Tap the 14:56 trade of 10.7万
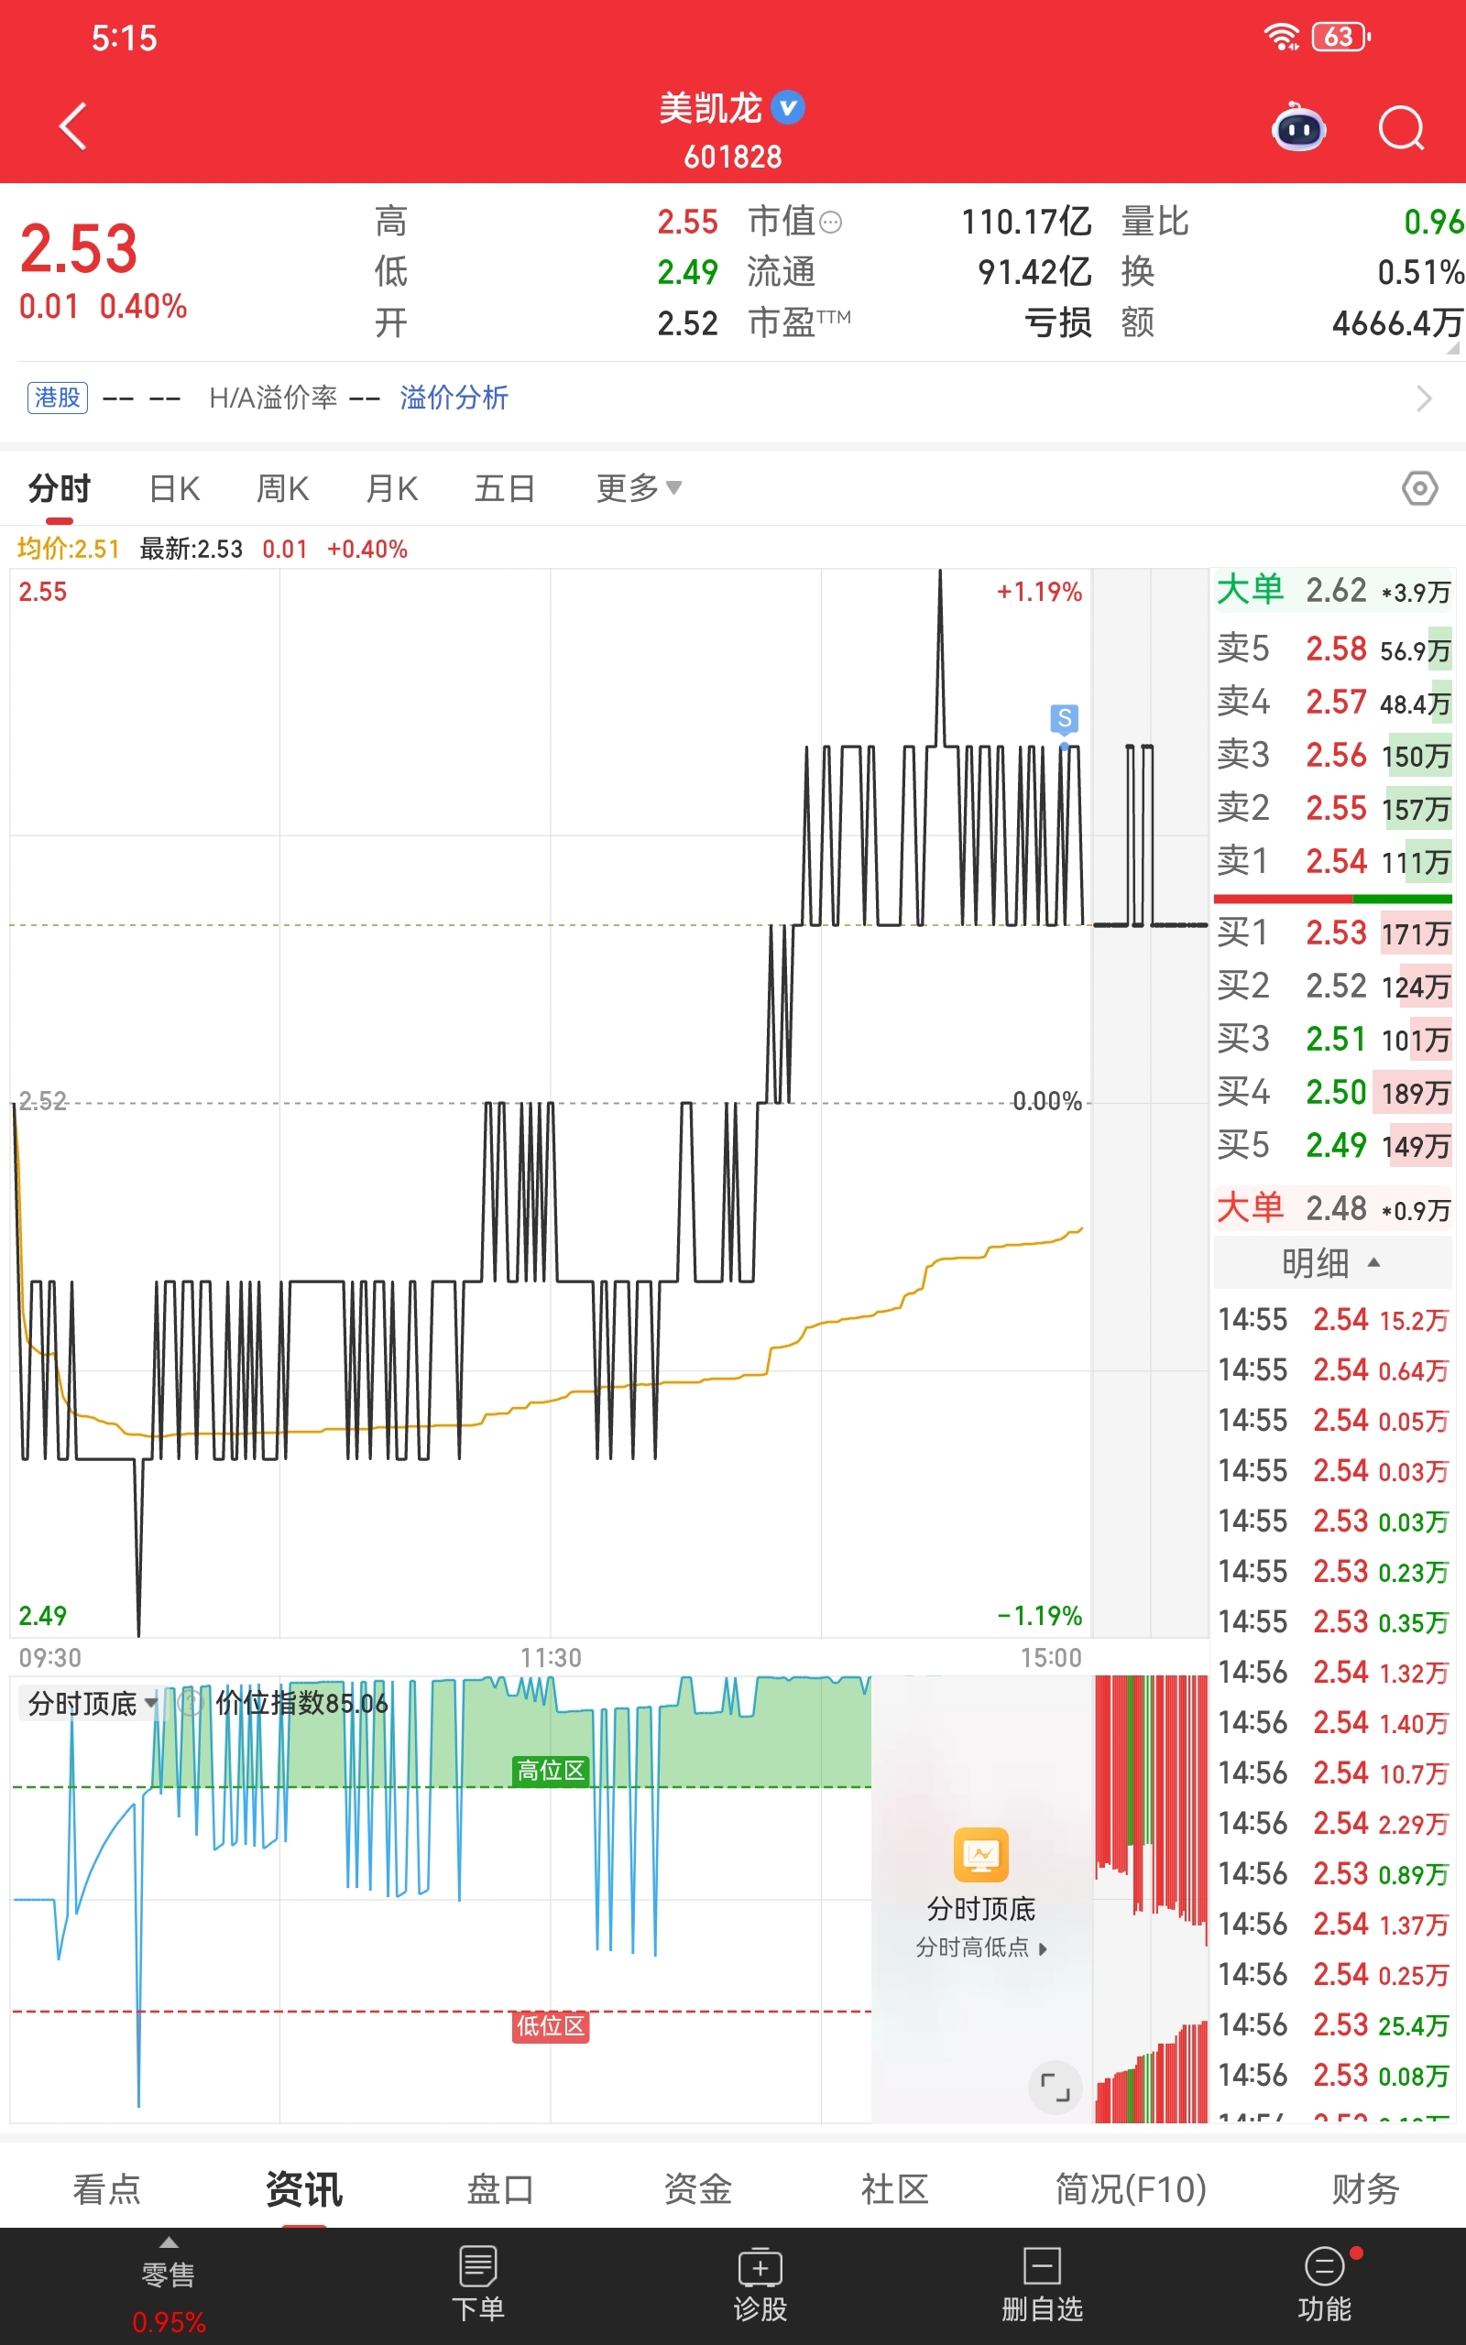This screenshot has width=1466, height=2345. pos(1333,1773)
